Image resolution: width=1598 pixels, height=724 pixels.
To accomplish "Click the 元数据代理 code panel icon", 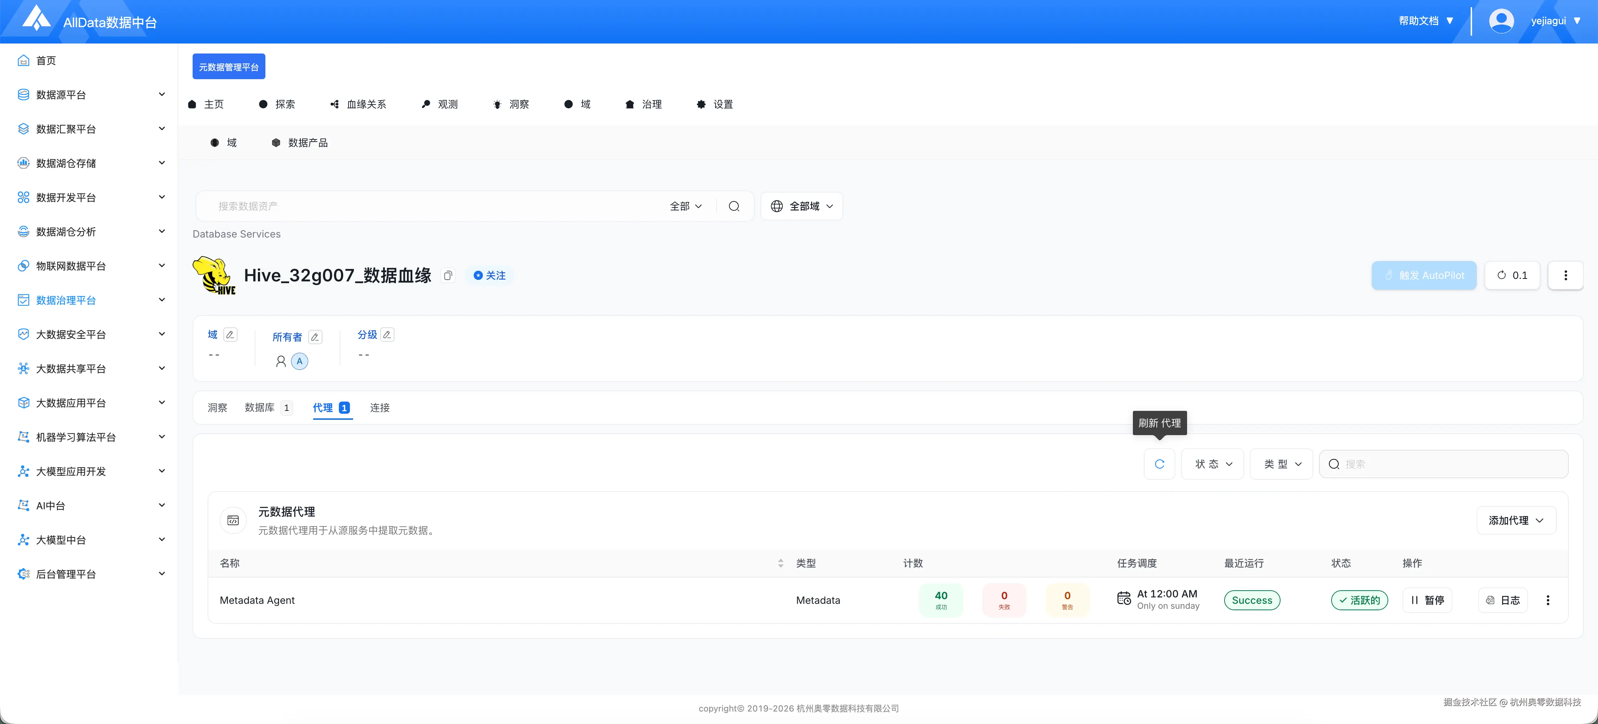I will click(x=233, y=520).
